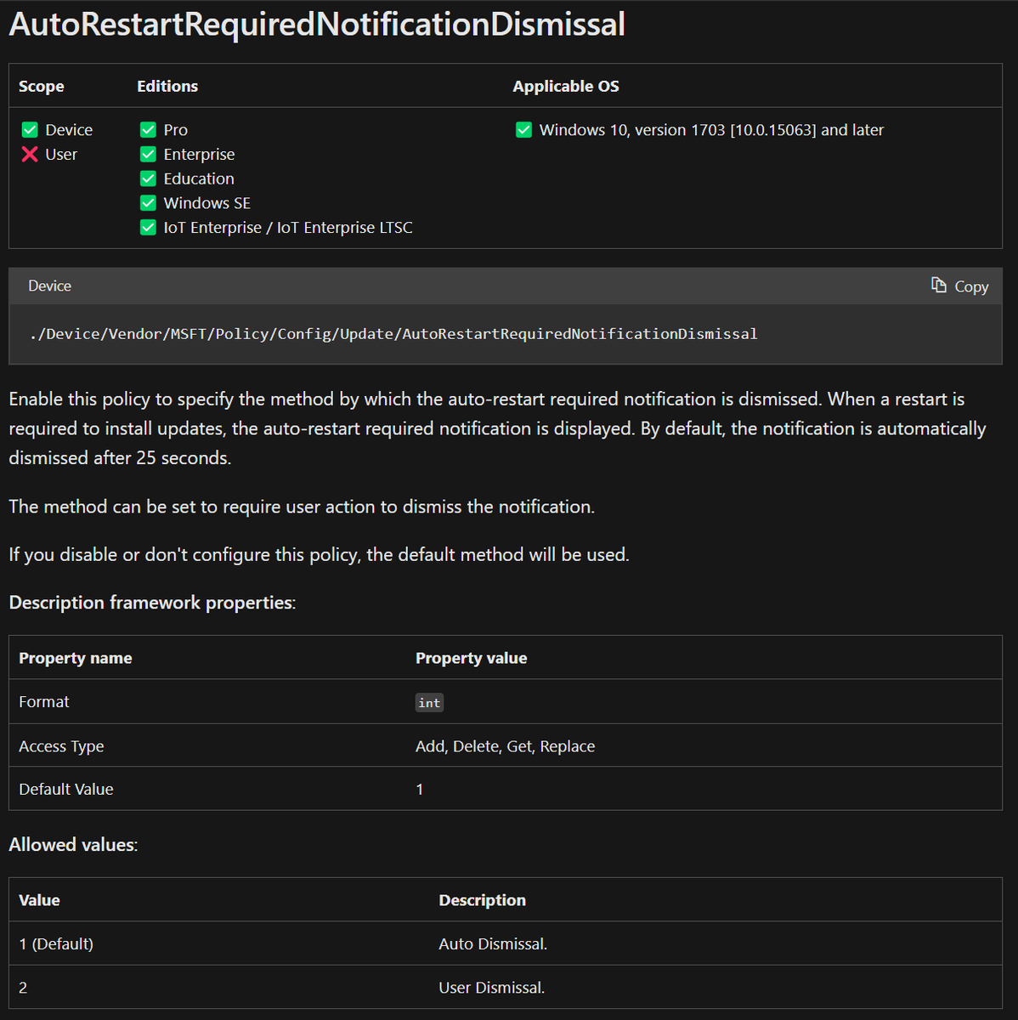Click the ./Device/Vendor/MSFT policy path text
Screen dimensions: 1018x1020
pos(393,334)
